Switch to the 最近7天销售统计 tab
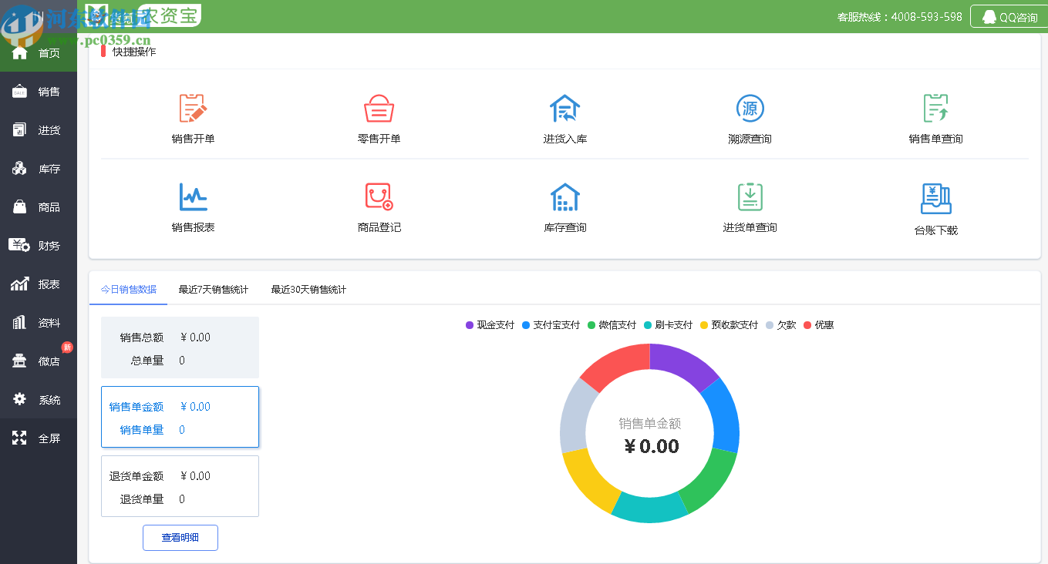Screen dimensions: 1048x564 tap(214, 290)
